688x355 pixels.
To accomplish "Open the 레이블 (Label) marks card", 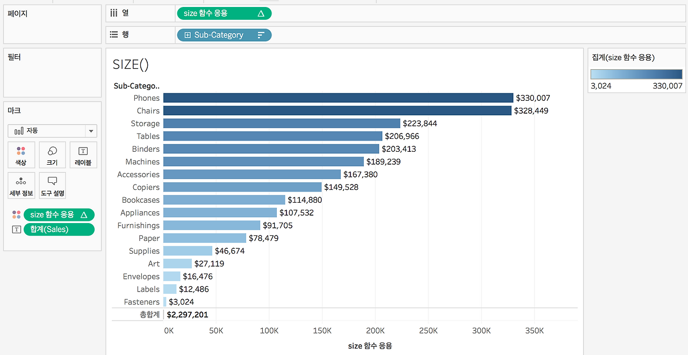I will pos(83,155).
